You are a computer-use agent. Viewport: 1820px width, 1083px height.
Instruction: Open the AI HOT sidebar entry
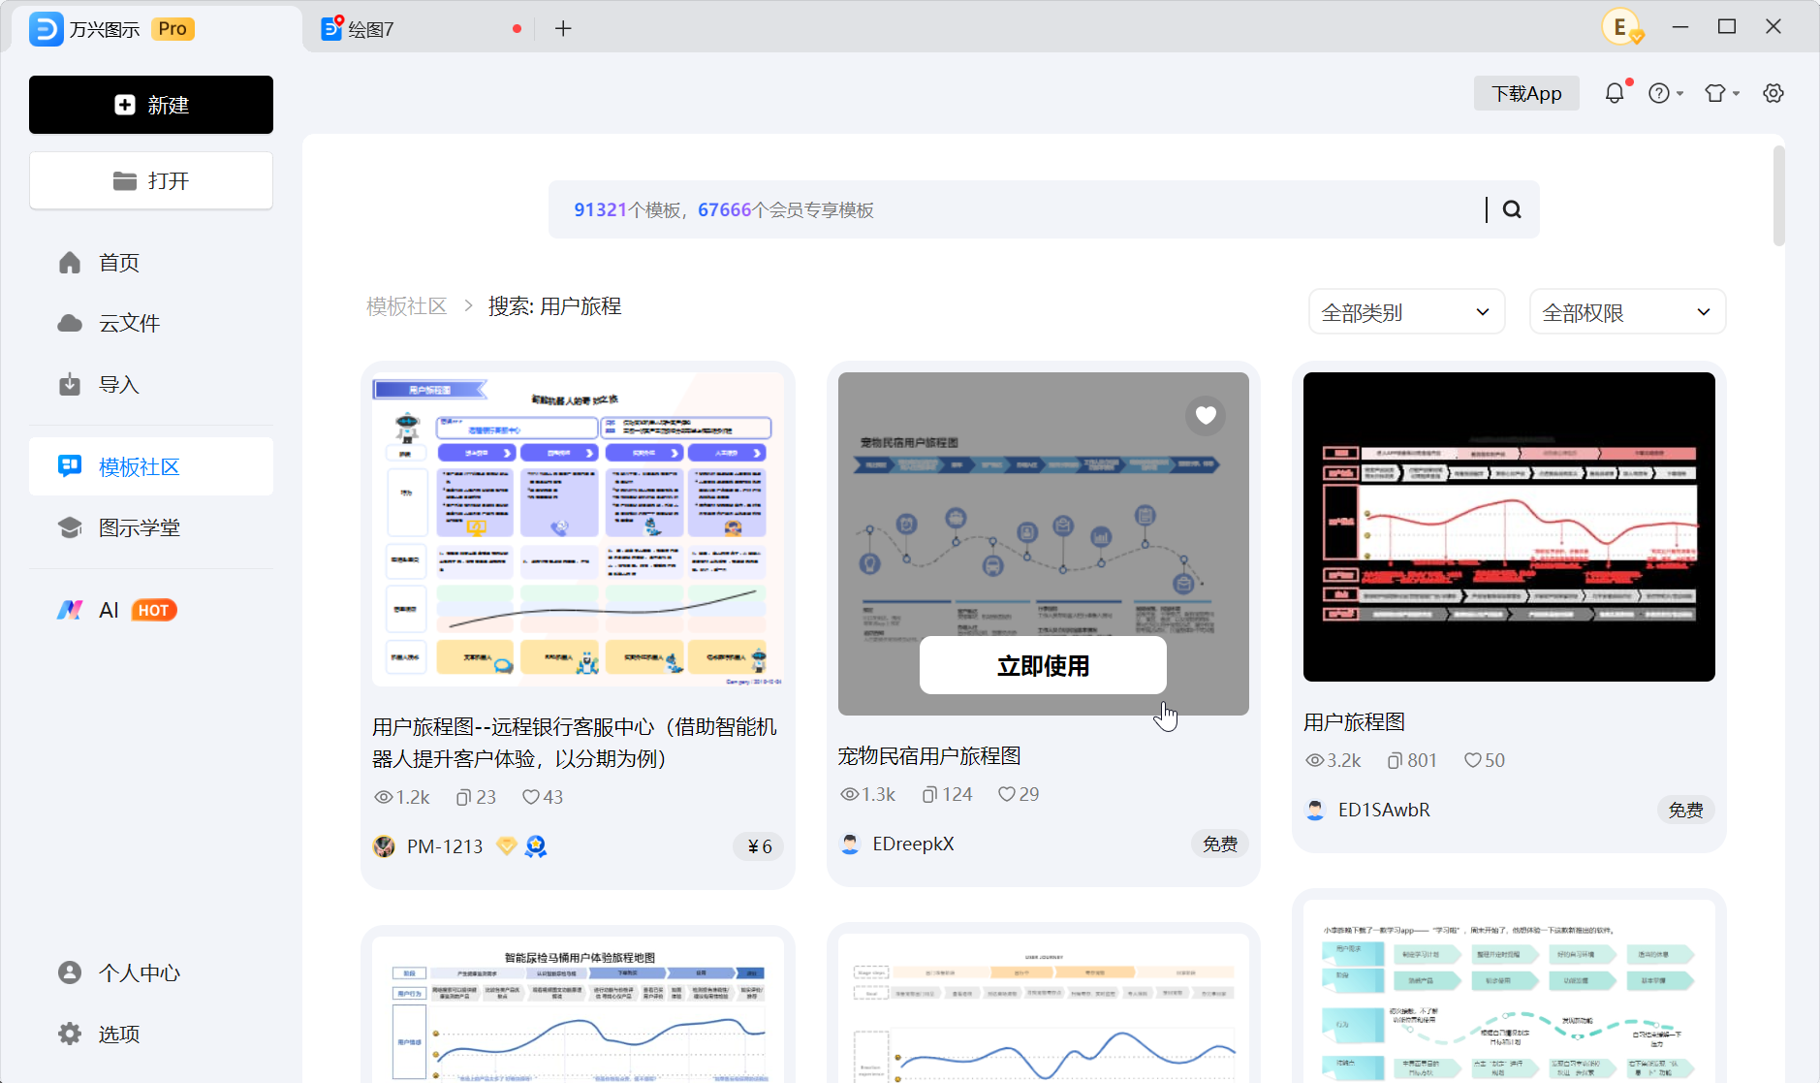(x=151, y=610)
